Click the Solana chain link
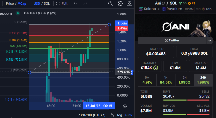 [150, 9]
